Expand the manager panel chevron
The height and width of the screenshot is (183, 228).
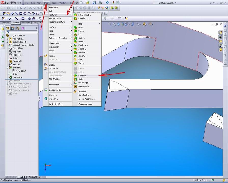(36, 28)
